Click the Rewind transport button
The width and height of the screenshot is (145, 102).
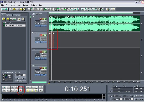[x=8, y=90]
